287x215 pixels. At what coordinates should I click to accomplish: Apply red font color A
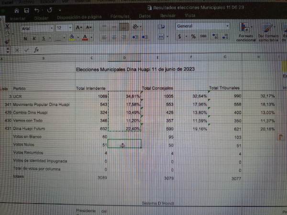pos(85,37)
